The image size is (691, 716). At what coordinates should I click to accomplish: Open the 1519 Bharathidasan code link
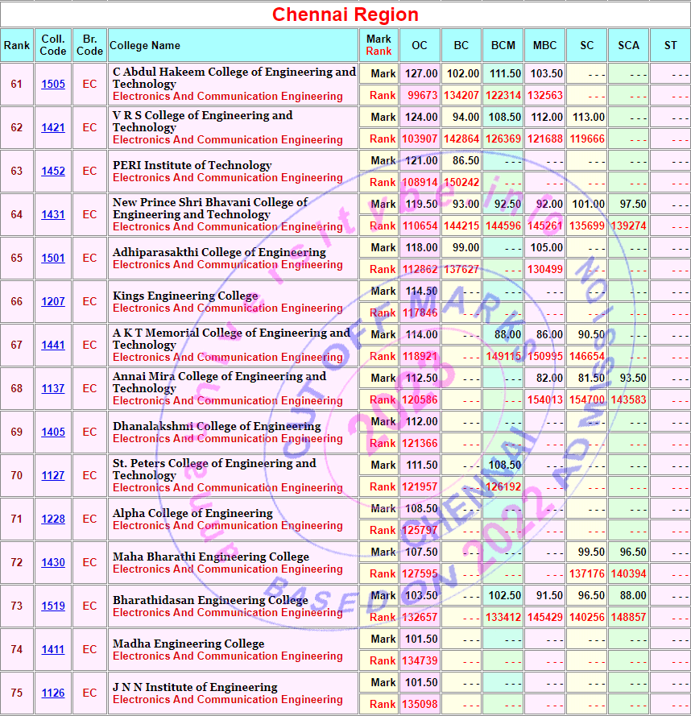[x=53, y=606]
